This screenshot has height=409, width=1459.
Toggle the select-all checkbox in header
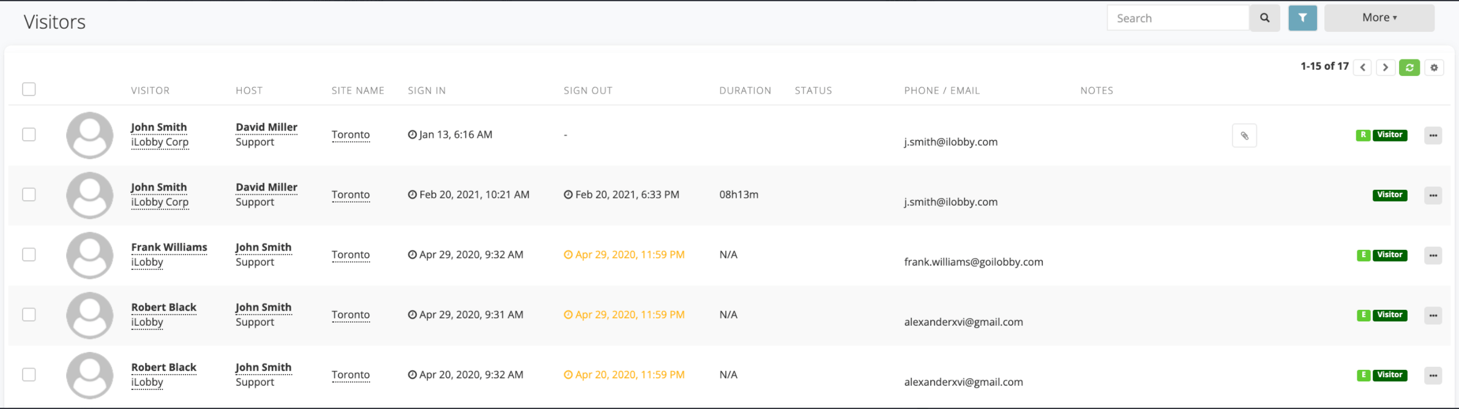pyautogui.click(x=29, y=89)
